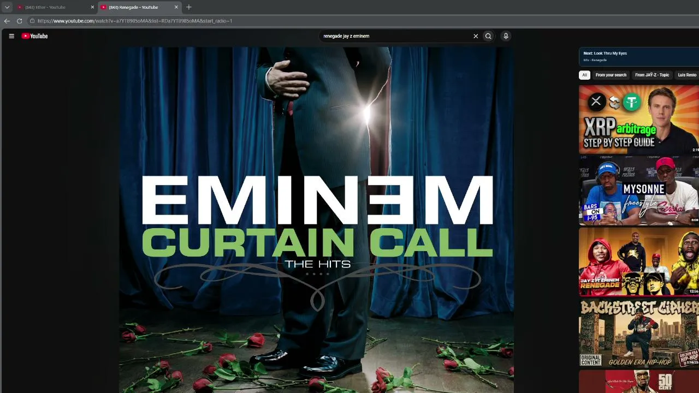The width and height of the screenshot is (699, 393).
Task: Open the XRP arbitrage Step by Step Guide video
Action: (x=639, y=119)
